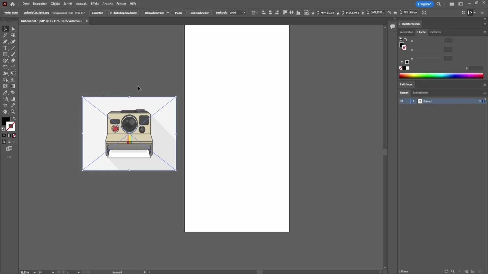Open Bildnachzeichner dropdown arrow
The height and width of the screenshot is (274, 488).
coord(168,13)
